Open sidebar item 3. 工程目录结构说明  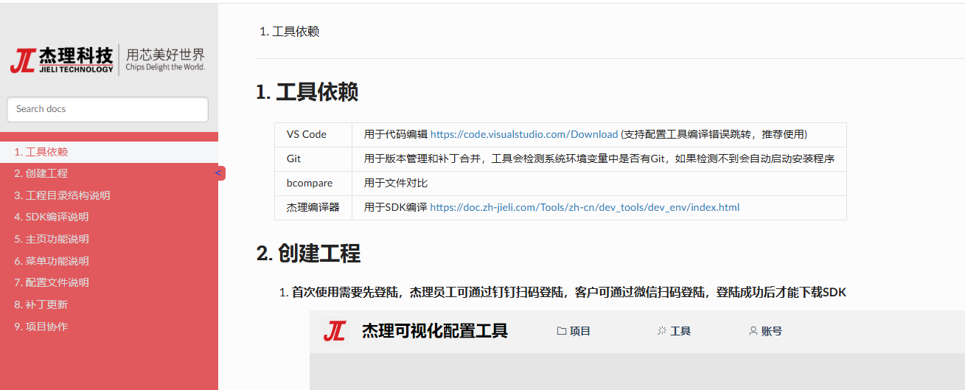(x=109, y=195)
